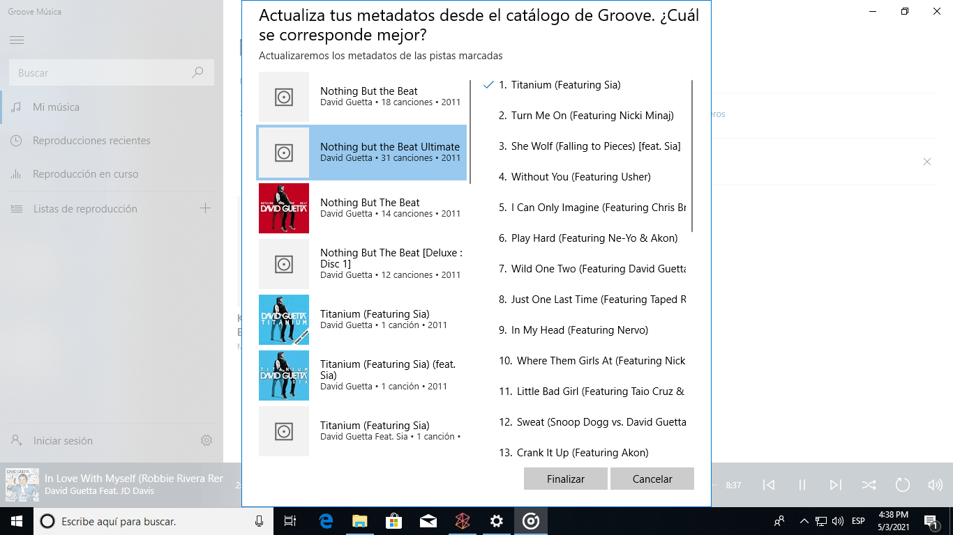This screenshot has height=535, width=953.
Task: Select Titanium by David Guetta Feat. Sia
Action: coord(362,431)
